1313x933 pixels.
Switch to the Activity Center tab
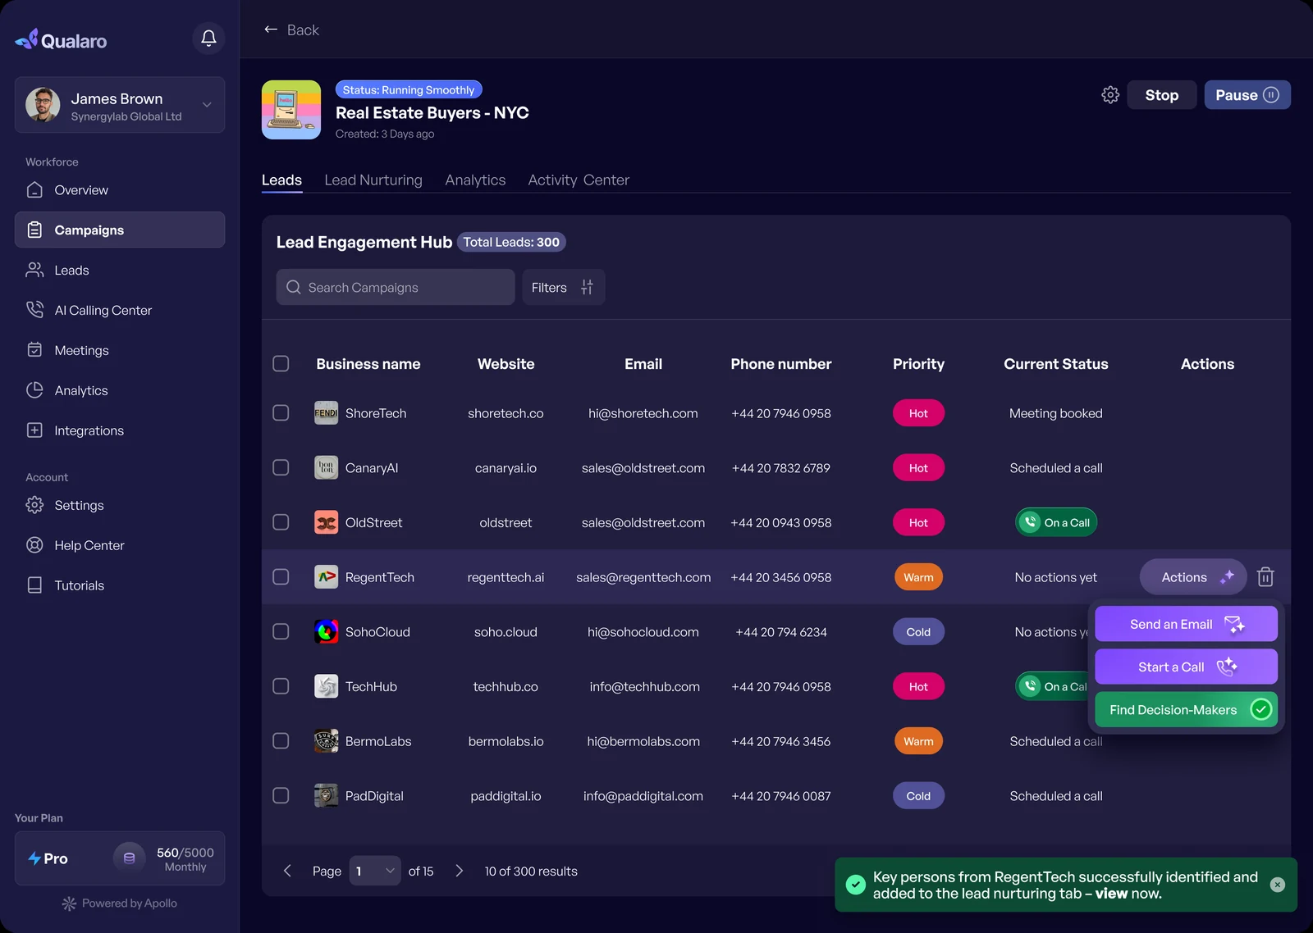579,180
